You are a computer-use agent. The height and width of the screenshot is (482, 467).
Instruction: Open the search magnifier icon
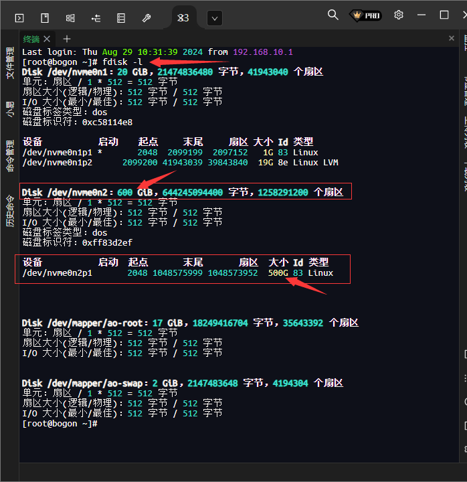333,15
